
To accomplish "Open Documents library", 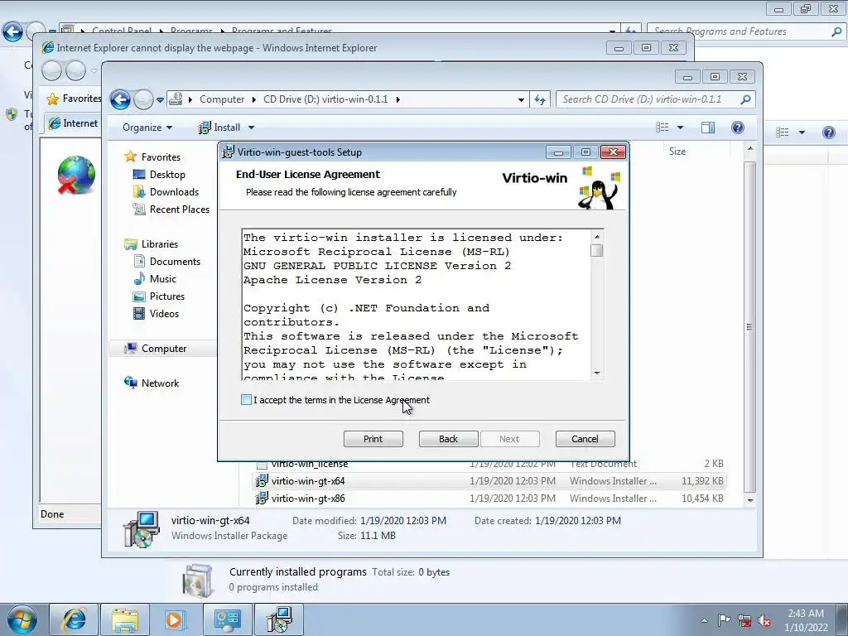I will (175, 261).
